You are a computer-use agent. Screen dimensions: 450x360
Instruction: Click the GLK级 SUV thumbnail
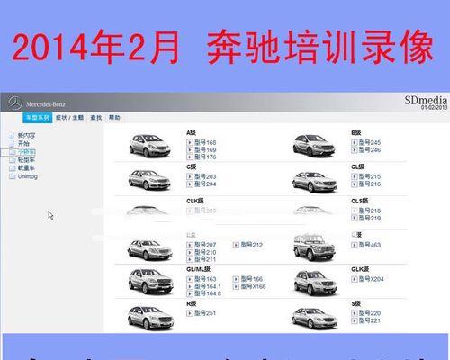[315, 283]
